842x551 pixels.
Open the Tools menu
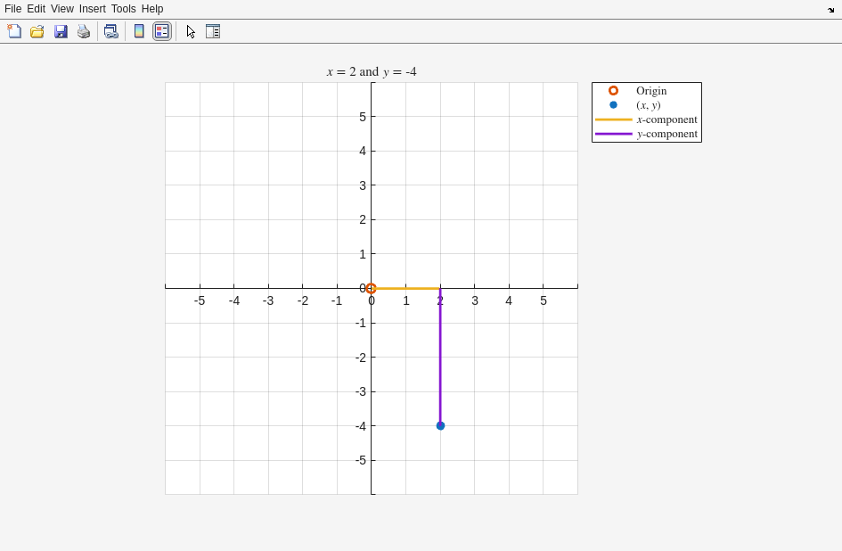point(124,9)
